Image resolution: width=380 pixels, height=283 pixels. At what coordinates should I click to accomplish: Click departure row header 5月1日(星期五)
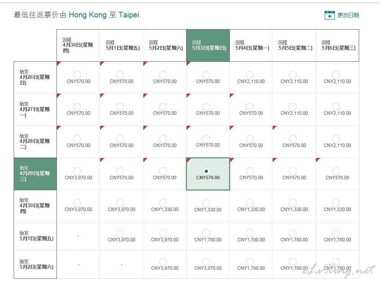pos(35,236)
